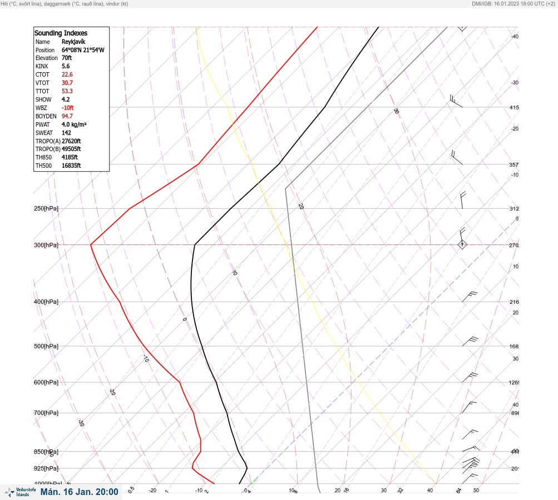Image resolution: width=558 pixels, height=500 pixels.
Task: Click the height value 312 on right axis
Action: tap(514, 208)
